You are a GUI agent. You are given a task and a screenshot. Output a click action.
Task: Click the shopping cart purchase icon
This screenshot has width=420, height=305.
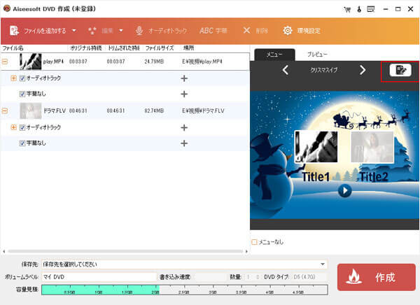click(346, 9)
